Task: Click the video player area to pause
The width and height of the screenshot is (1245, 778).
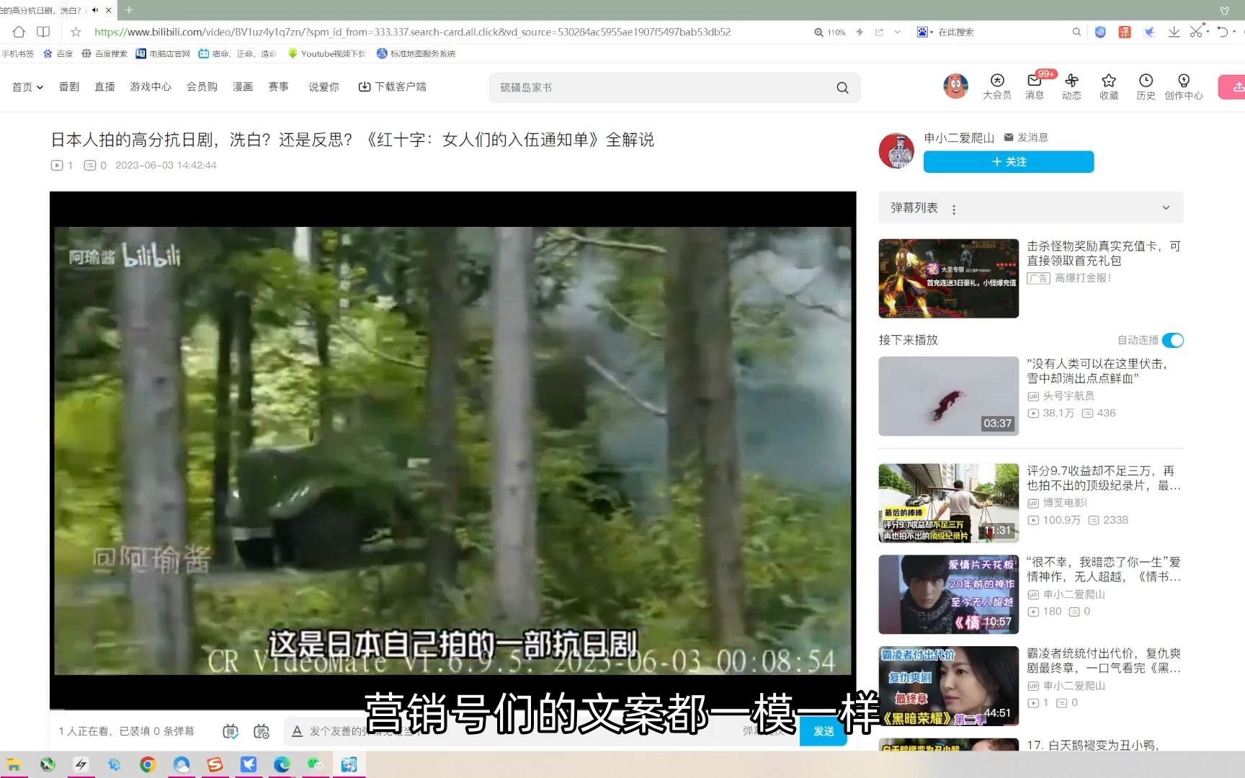Action: click(452, 450)
